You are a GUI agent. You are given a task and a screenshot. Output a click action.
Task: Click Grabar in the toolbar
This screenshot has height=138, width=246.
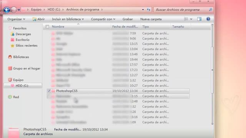click(128, 19)
